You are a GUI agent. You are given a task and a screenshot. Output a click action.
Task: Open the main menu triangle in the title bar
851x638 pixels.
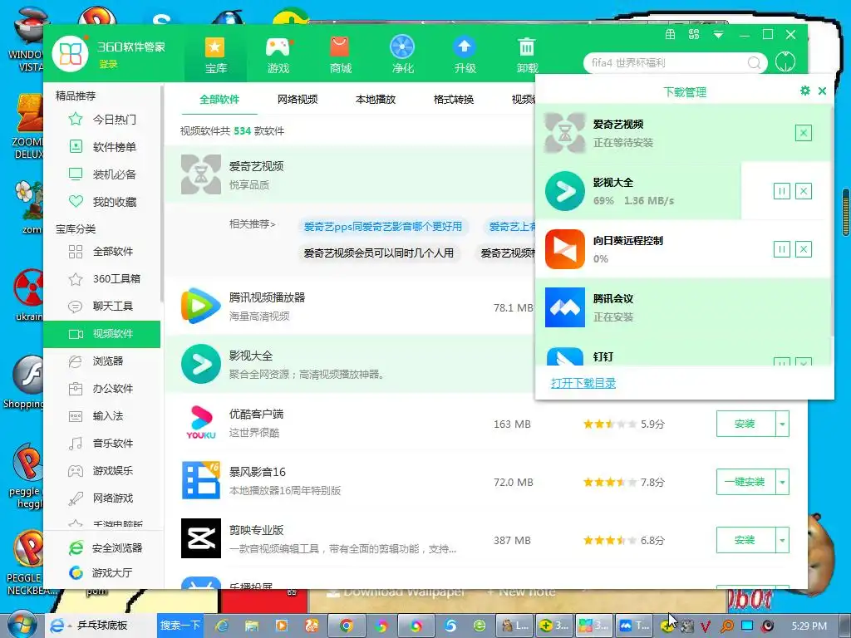pyautogui.click(x=718, y=35)
